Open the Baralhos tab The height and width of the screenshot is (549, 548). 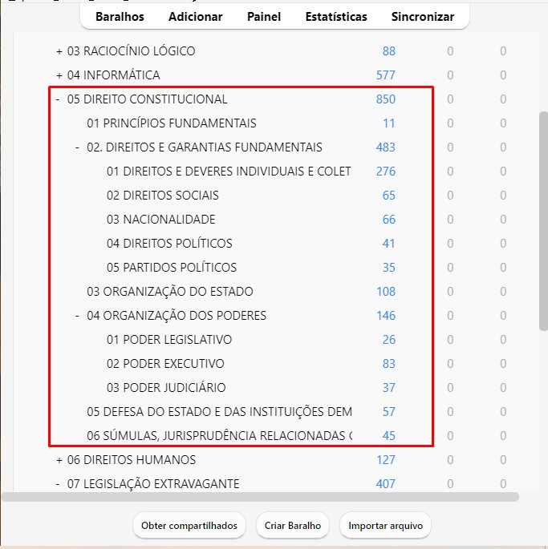click(x=120, y=16)
